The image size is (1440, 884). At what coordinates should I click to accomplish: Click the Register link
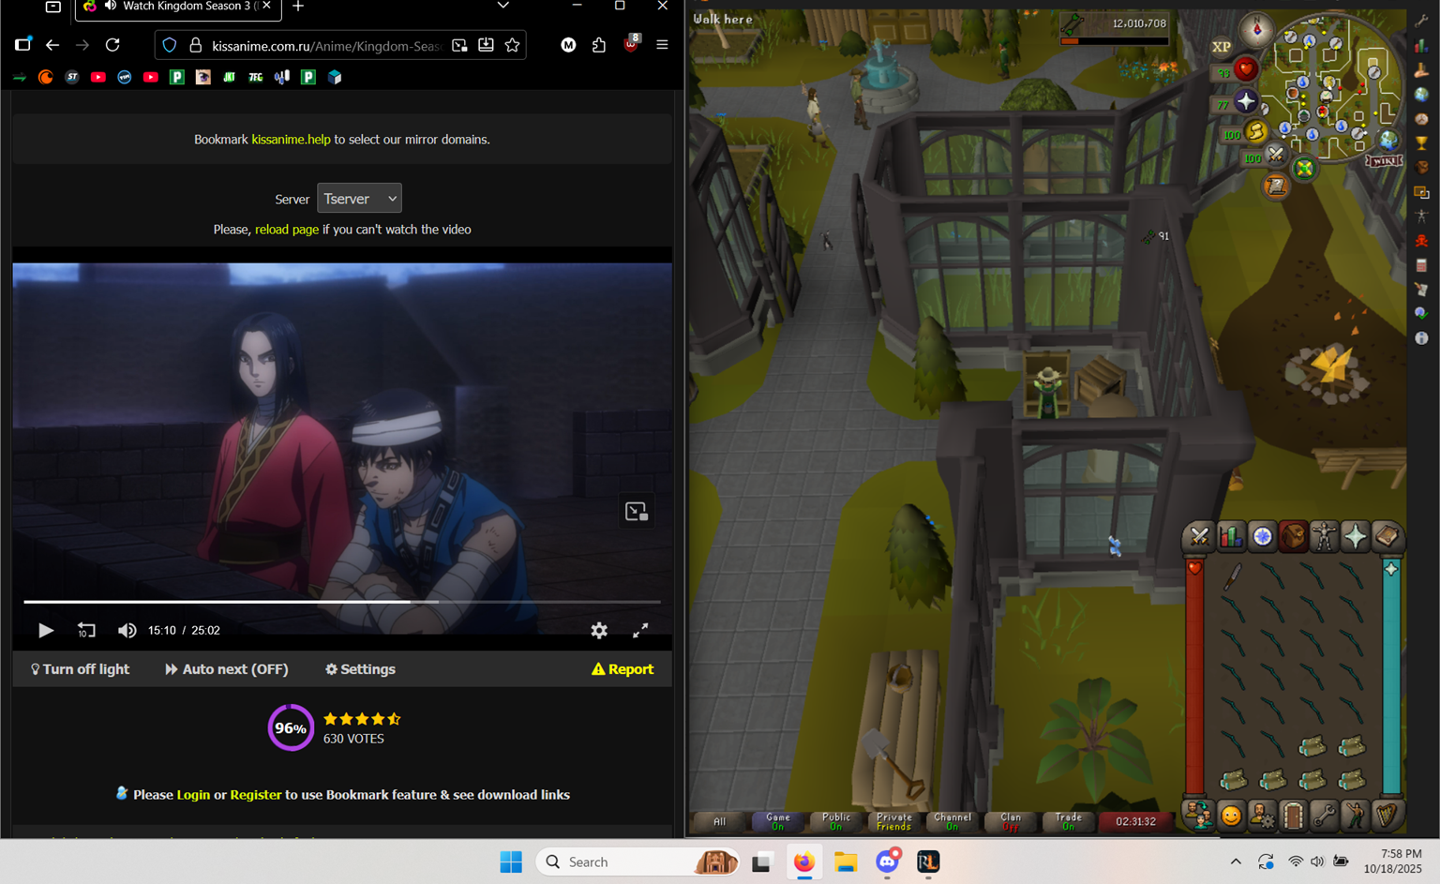tap(256, 795)
